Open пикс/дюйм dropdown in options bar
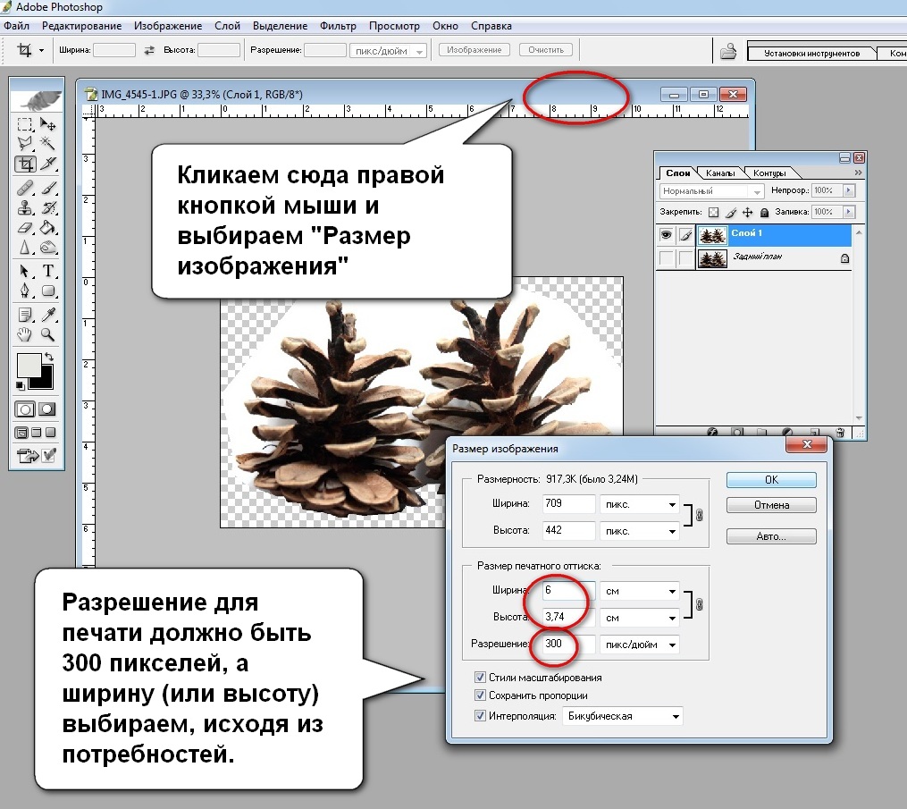 click(x=388, y=51)
